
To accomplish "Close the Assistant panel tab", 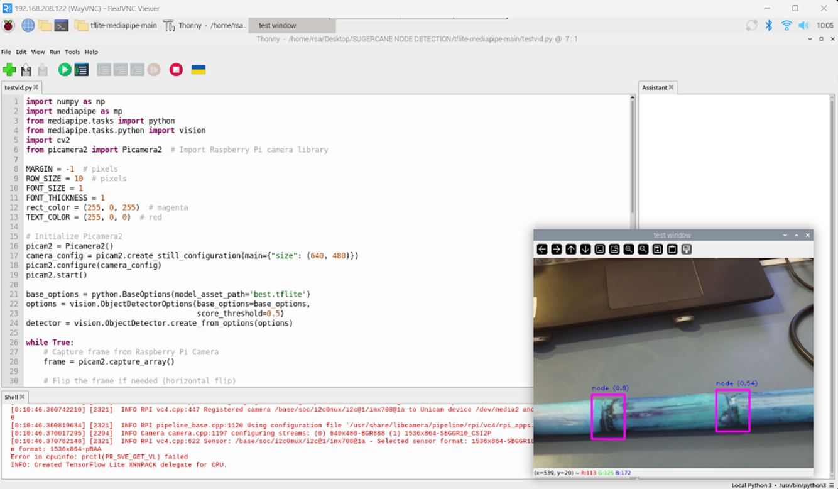I will pyautogui.click(x=672, y=88).
